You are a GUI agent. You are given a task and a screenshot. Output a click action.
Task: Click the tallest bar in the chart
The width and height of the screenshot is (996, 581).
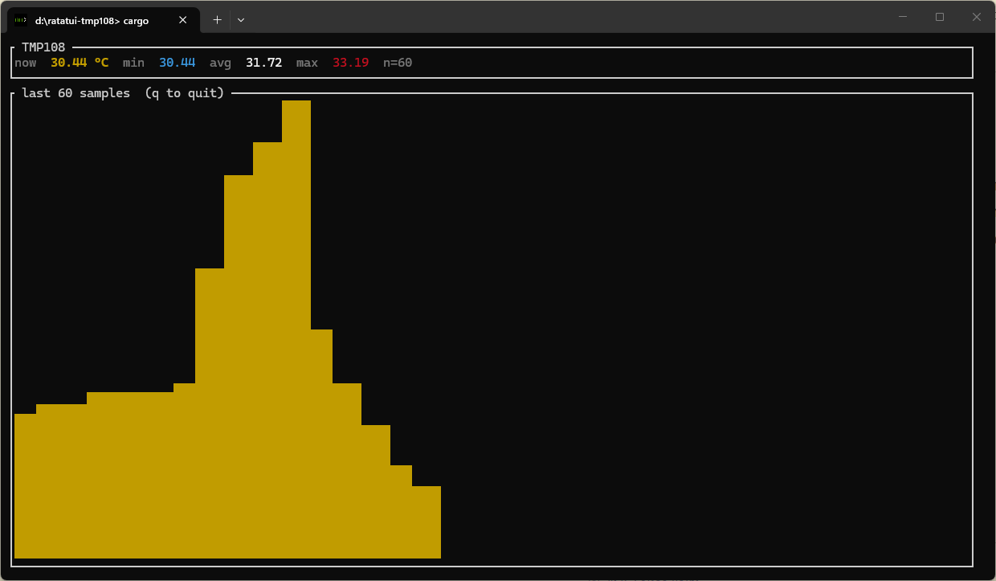(296, 329)
